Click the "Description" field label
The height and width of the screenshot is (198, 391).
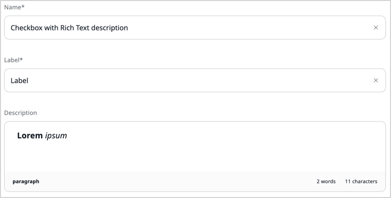pos(20,113)
